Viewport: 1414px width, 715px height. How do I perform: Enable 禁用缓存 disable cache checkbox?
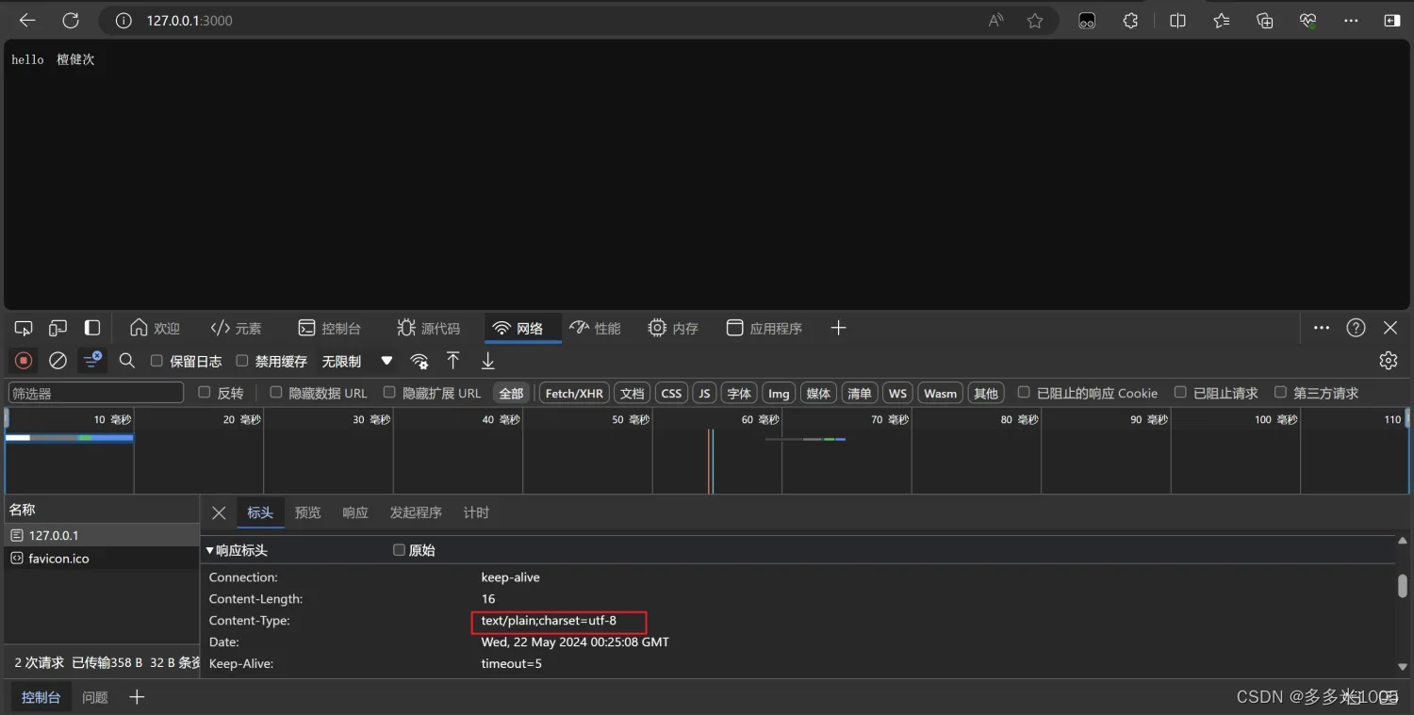pos(242,361)
